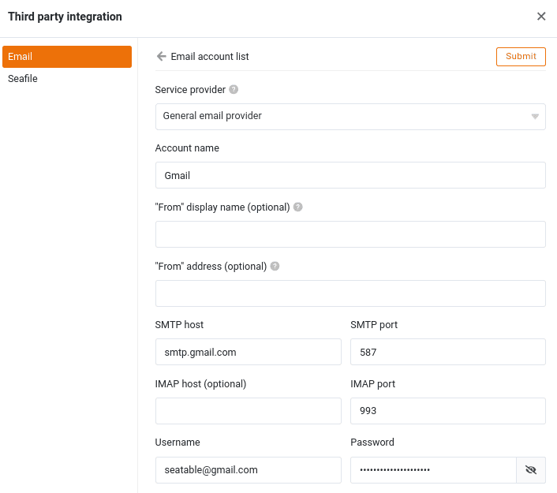Click the back arrow to email list
The width and height of the screenshot is (557, 493).
tap(161, 57)
